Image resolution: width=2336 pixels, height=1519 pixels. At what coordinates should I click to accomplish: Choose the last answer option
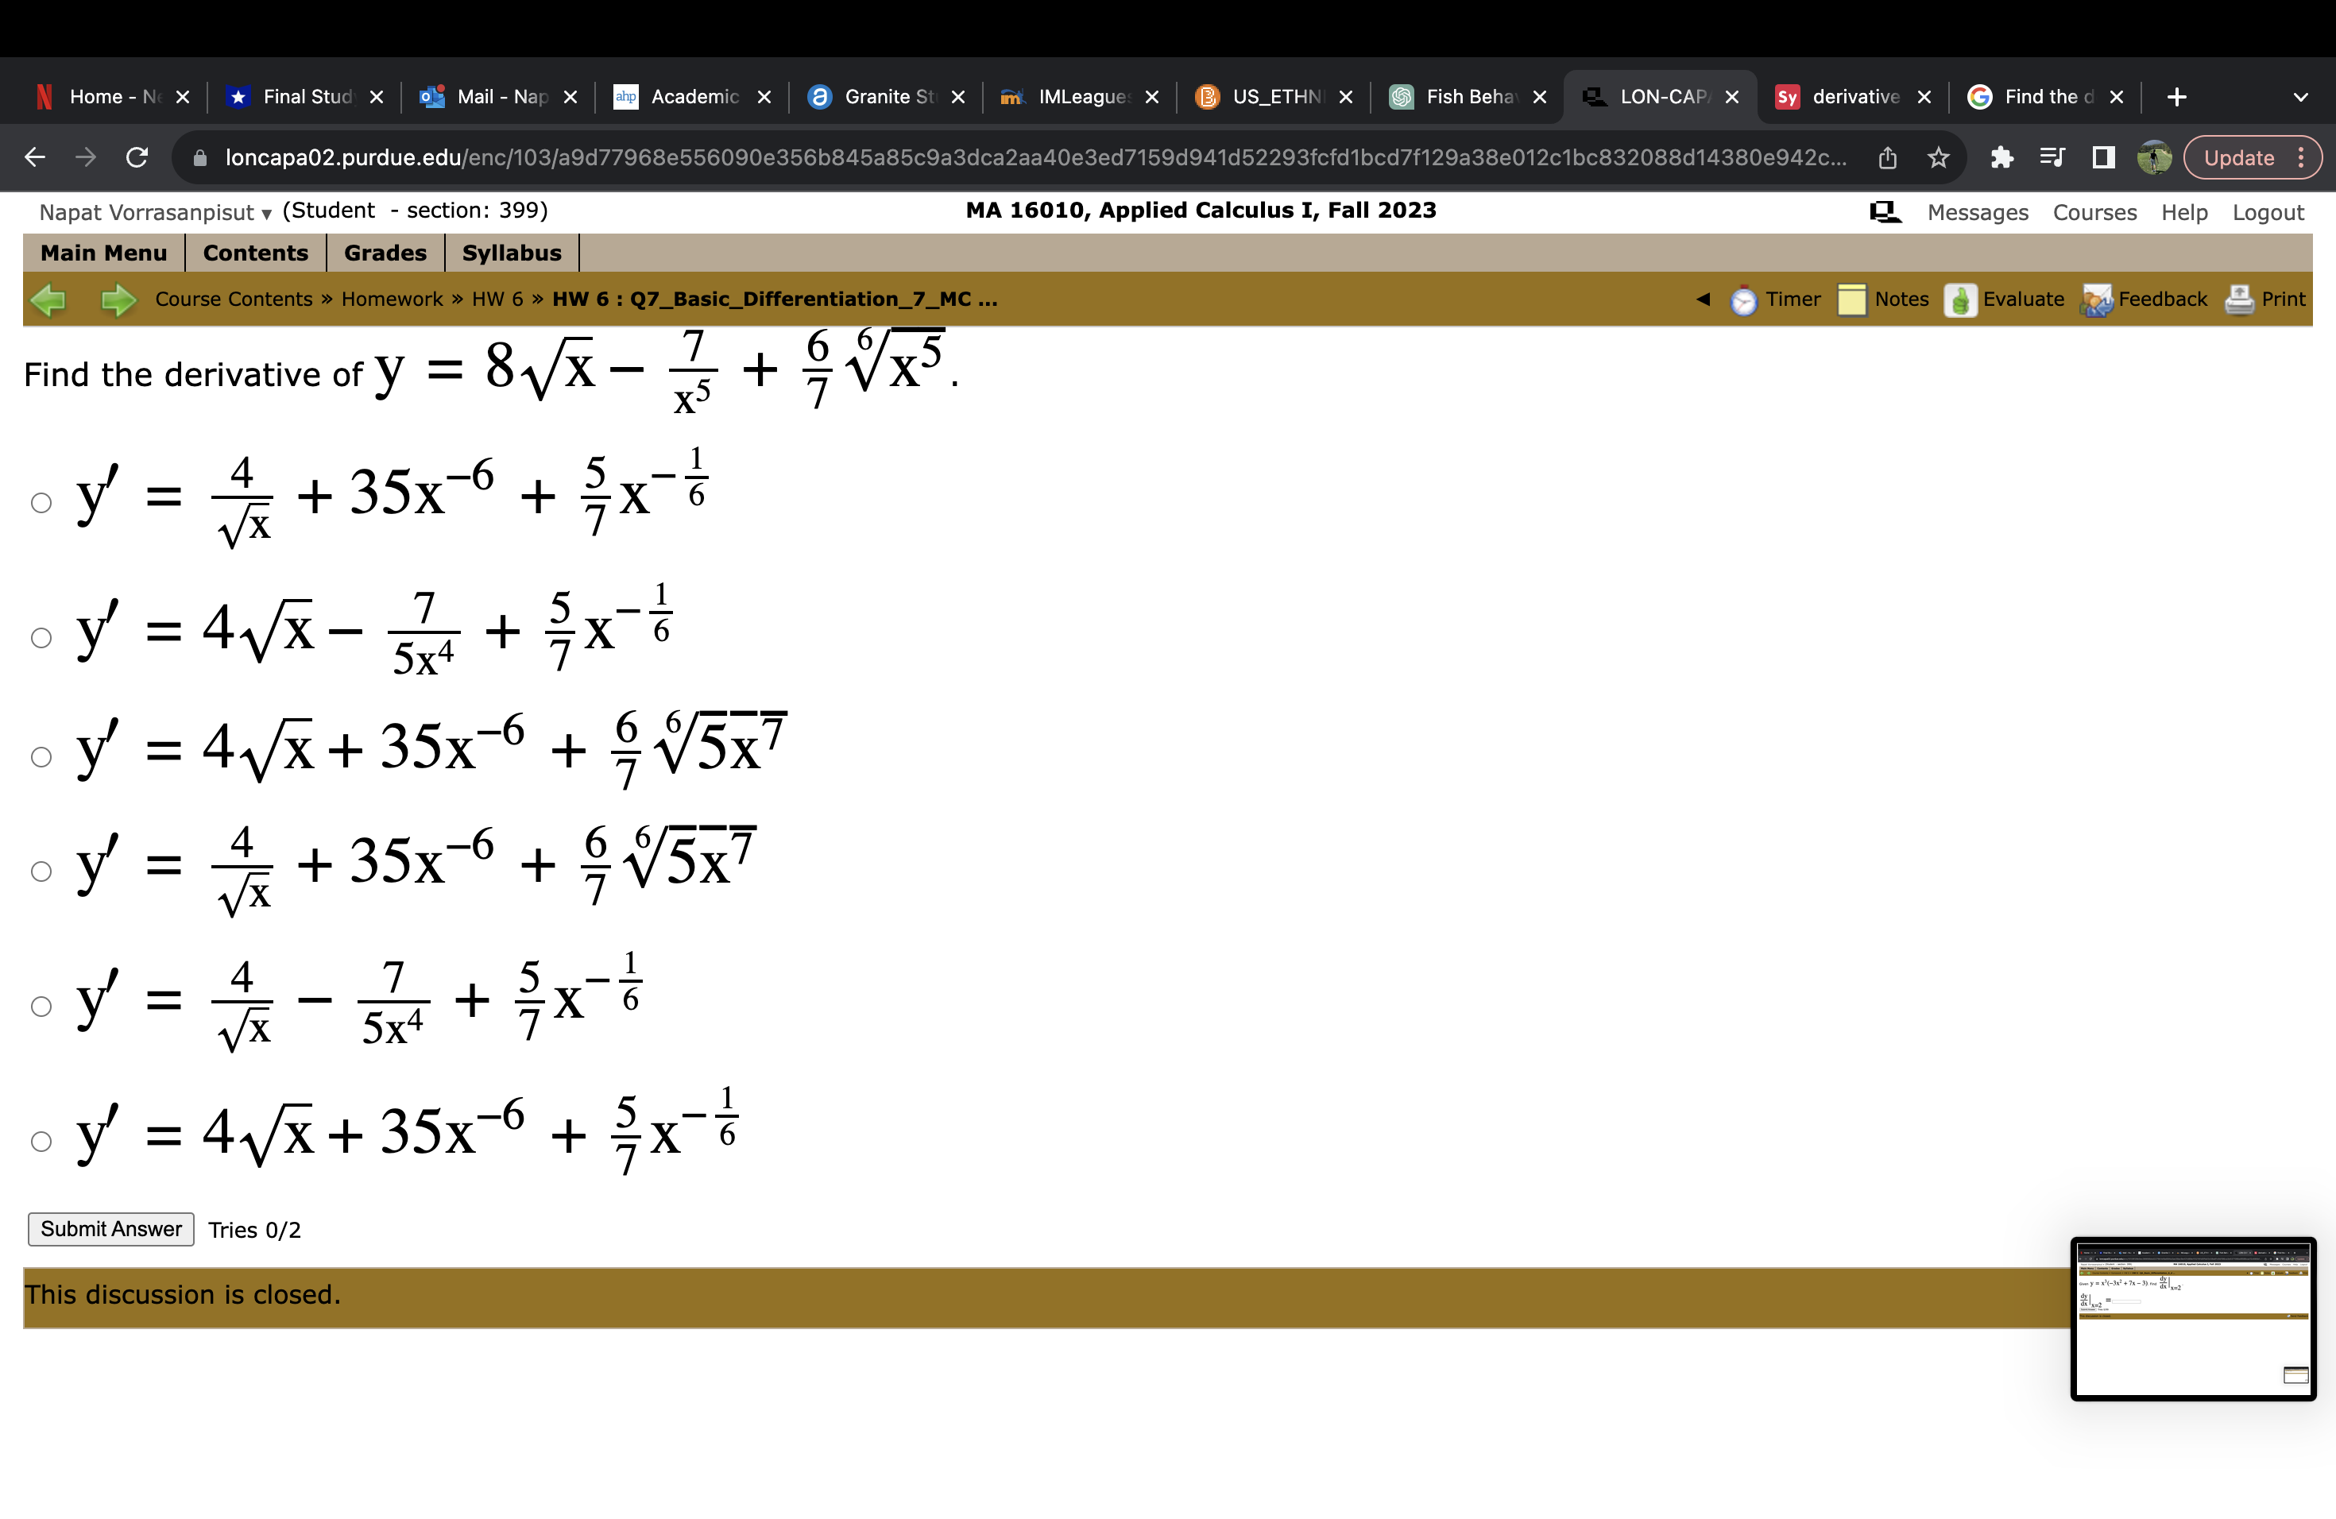[41, 1141]
